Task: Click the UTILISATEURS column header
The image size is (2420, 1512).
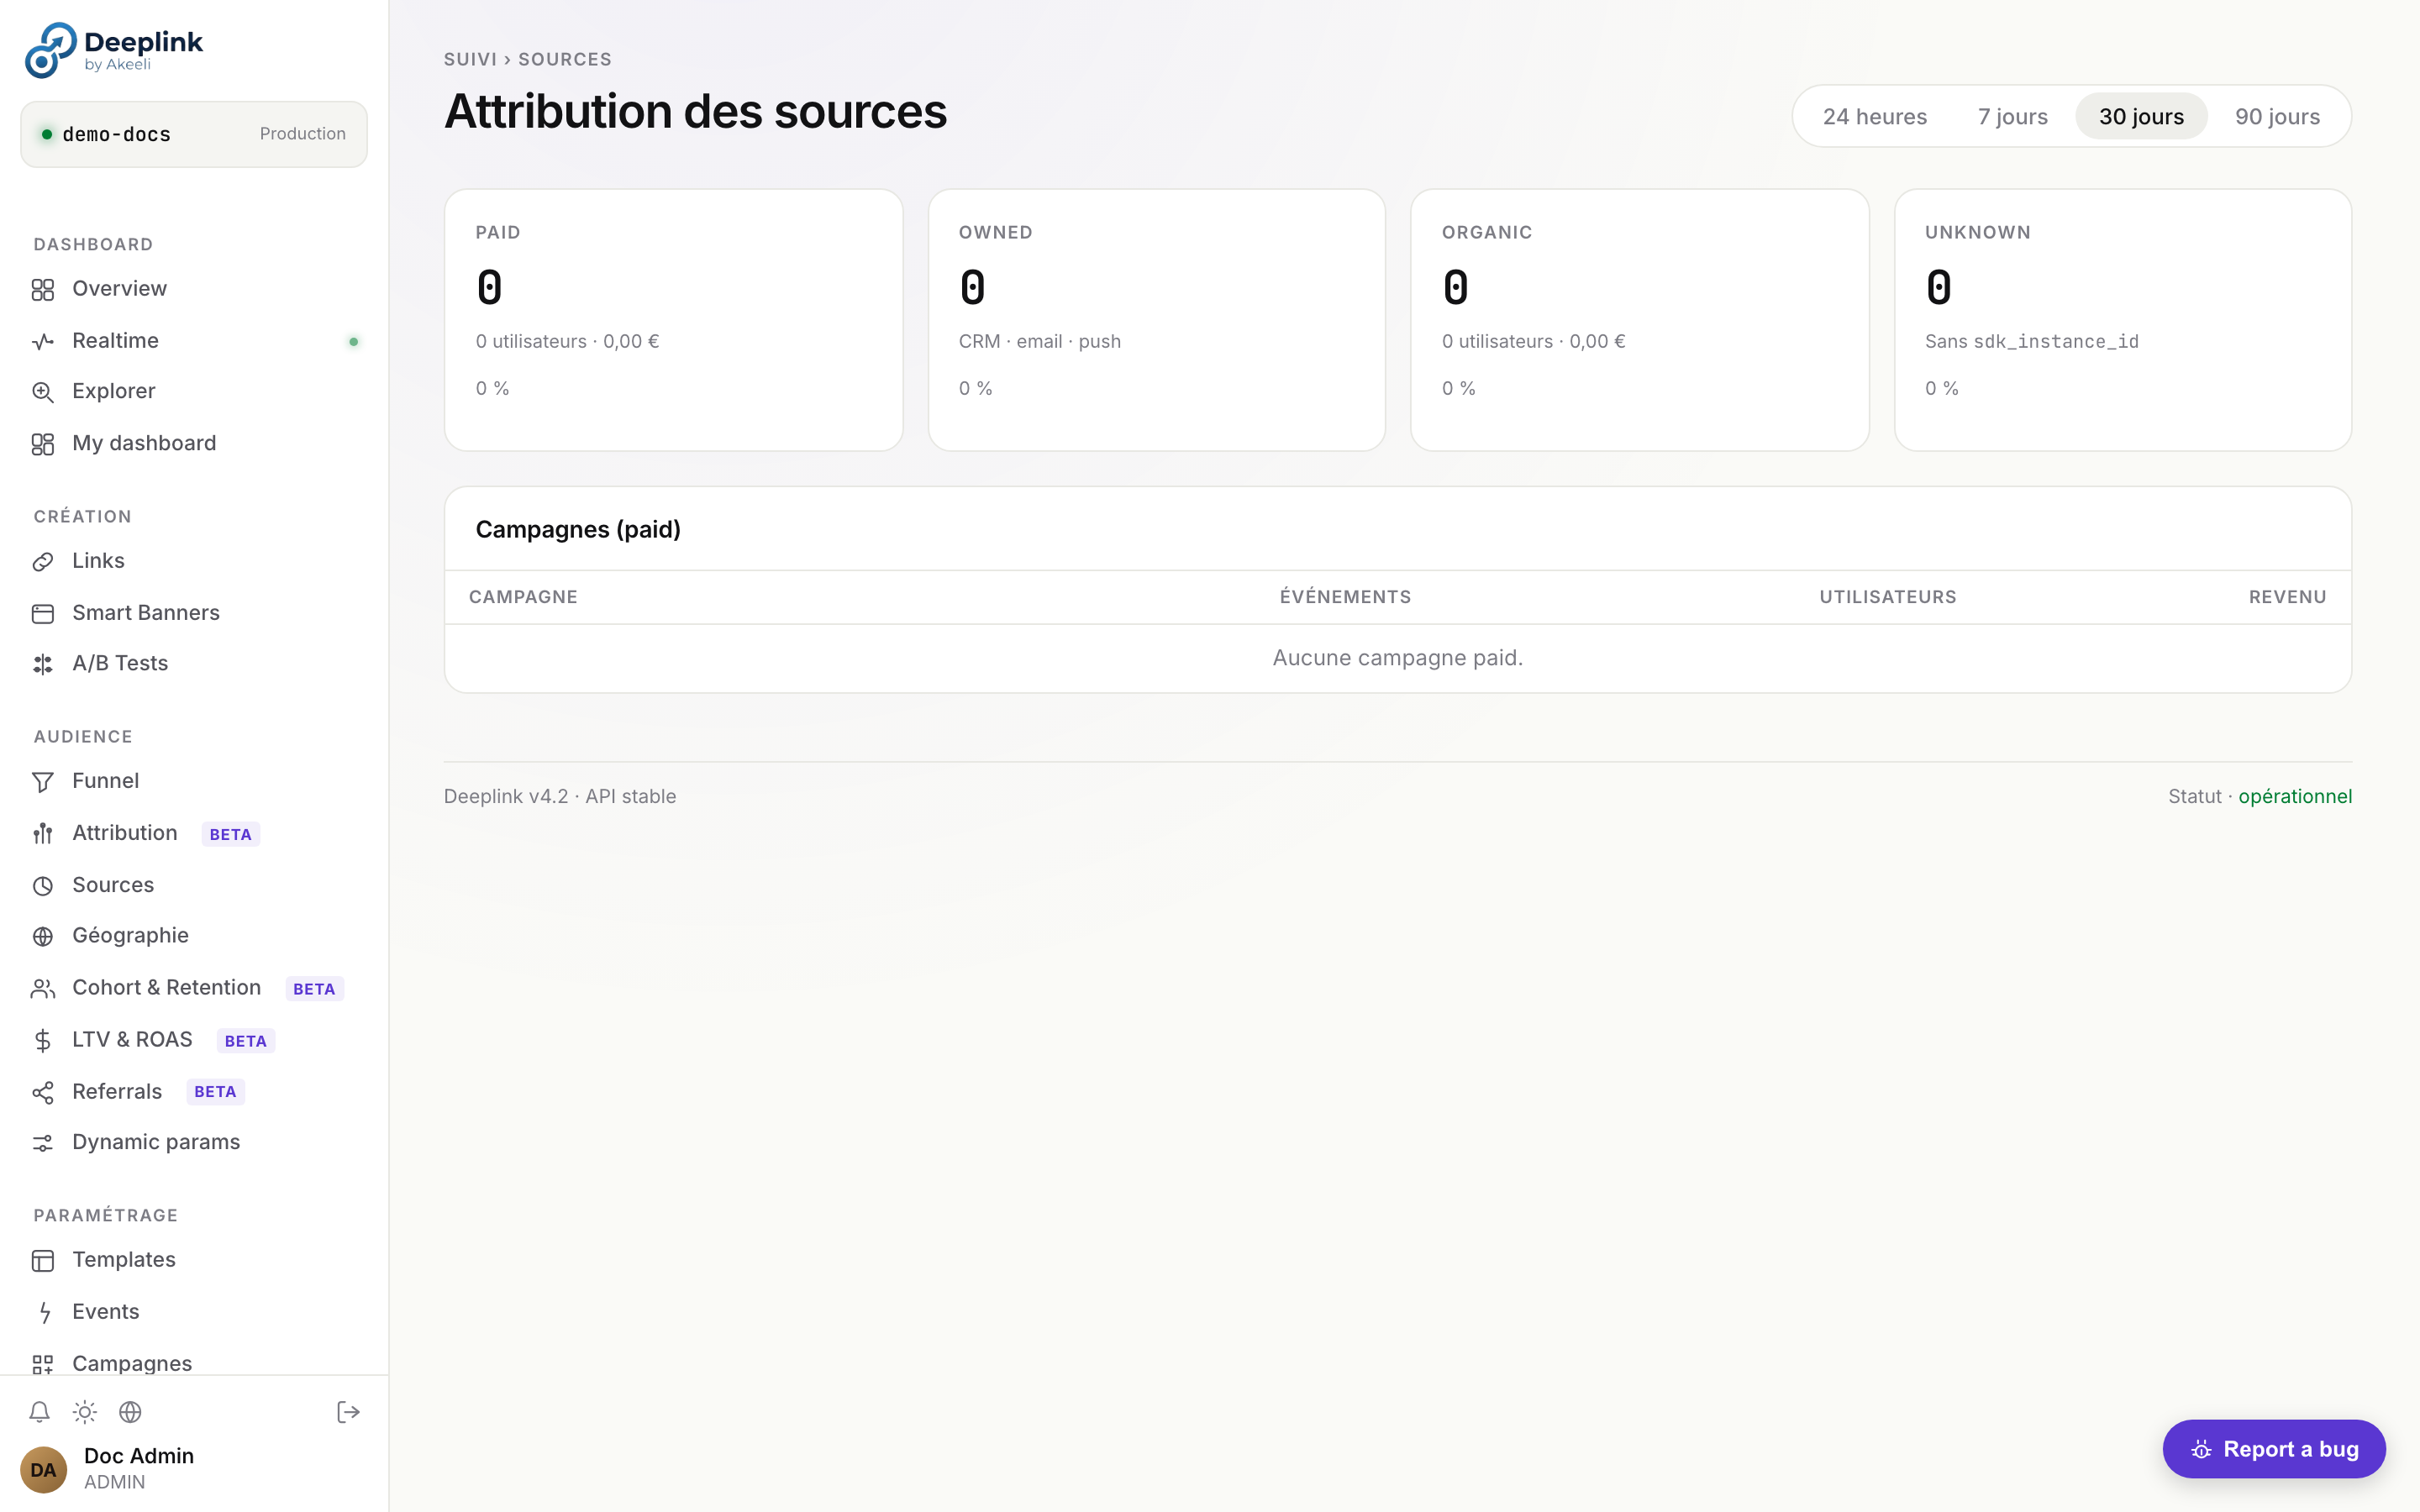Action: point(1887,597)
